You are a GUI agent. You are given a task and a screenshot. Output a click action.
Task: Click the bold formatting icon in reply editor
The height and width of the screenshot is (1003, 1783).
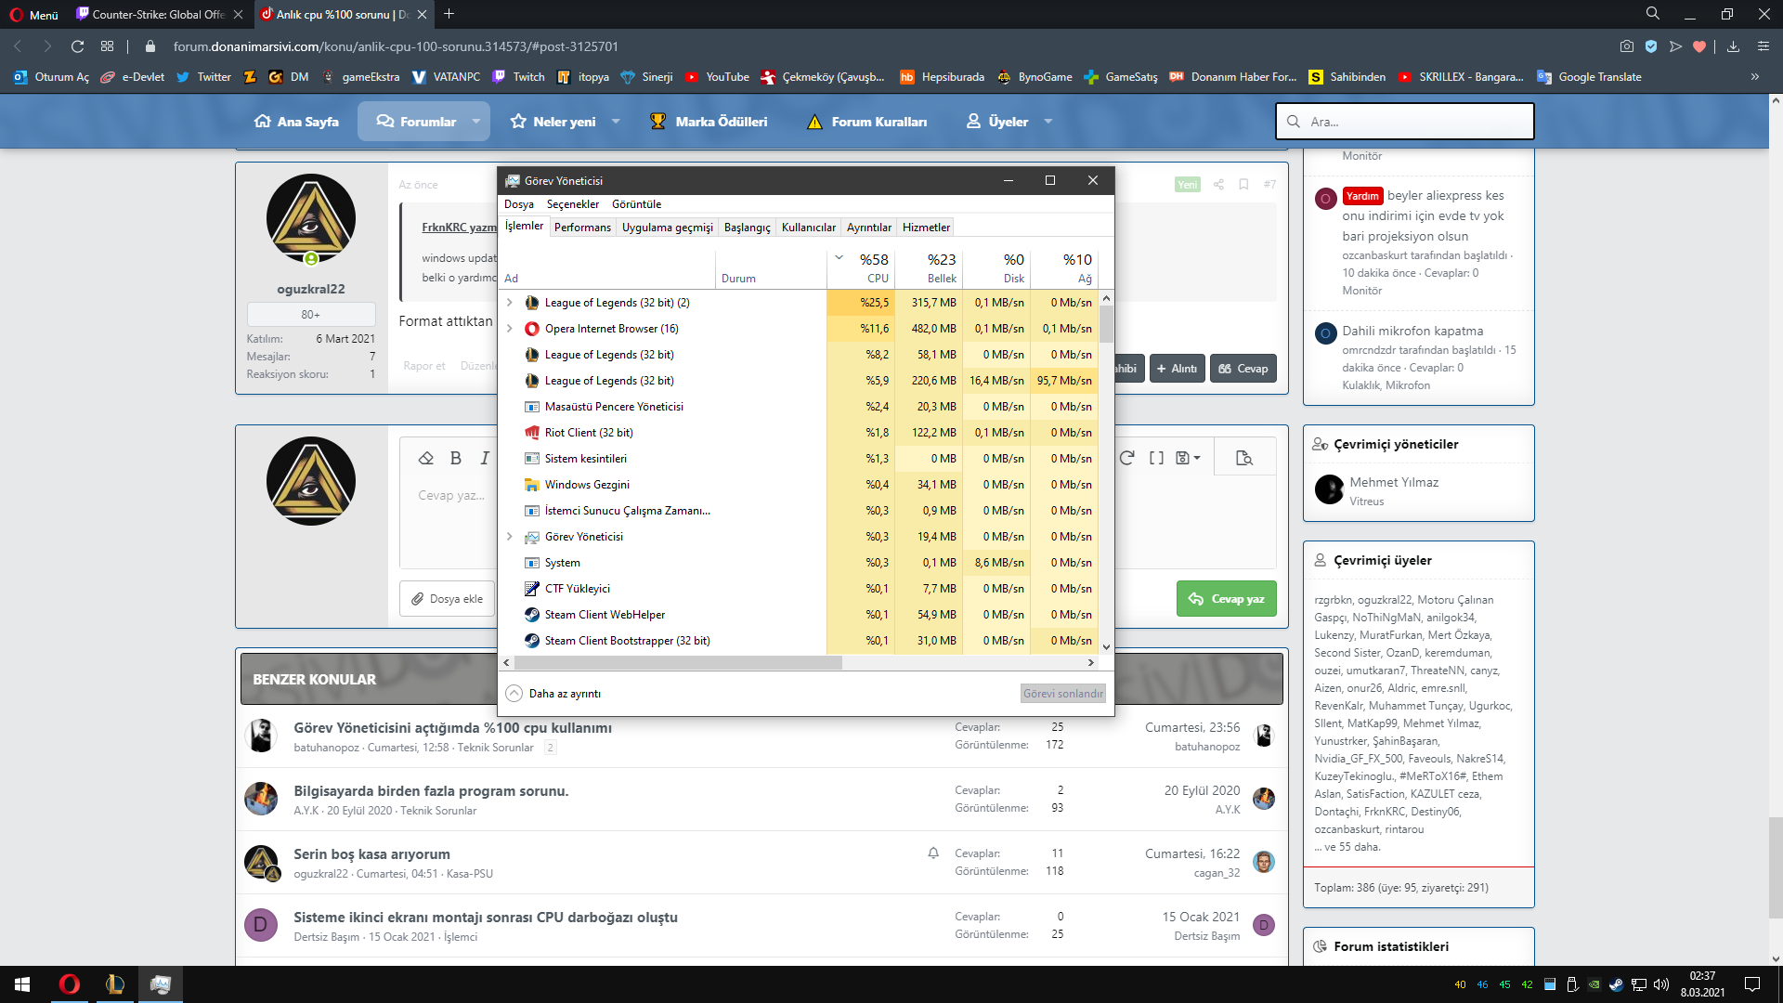coord(455,458)
